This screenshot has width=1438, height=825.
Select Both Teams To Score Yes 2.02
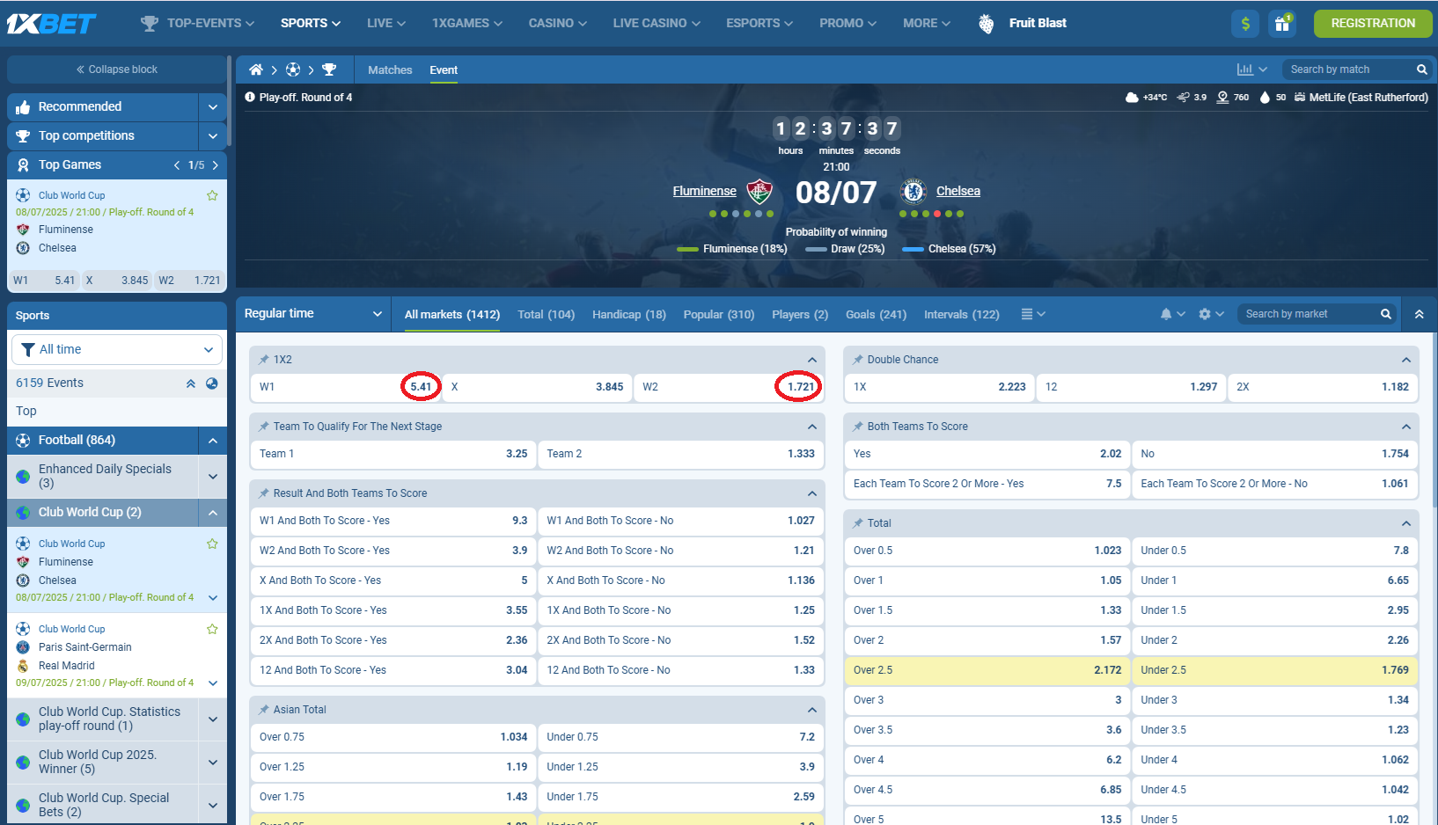coord(987,454)
